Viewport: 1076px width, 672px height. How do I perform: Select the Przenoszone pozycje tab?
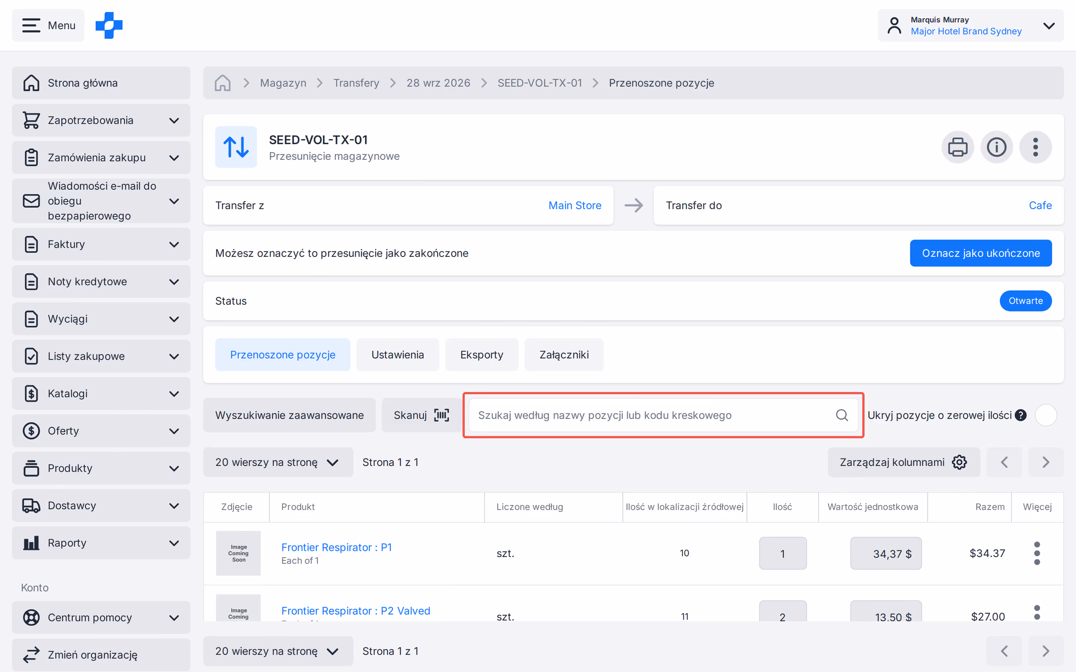pos(283,355)
